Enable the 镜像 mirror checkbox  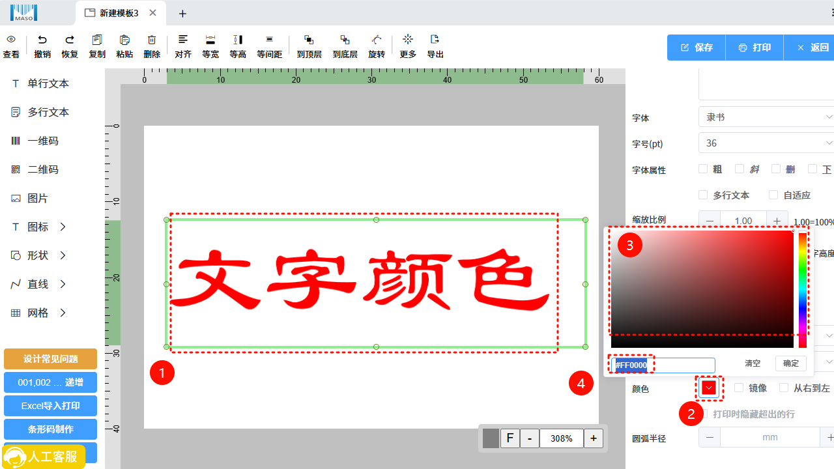[x=739, y=388]
